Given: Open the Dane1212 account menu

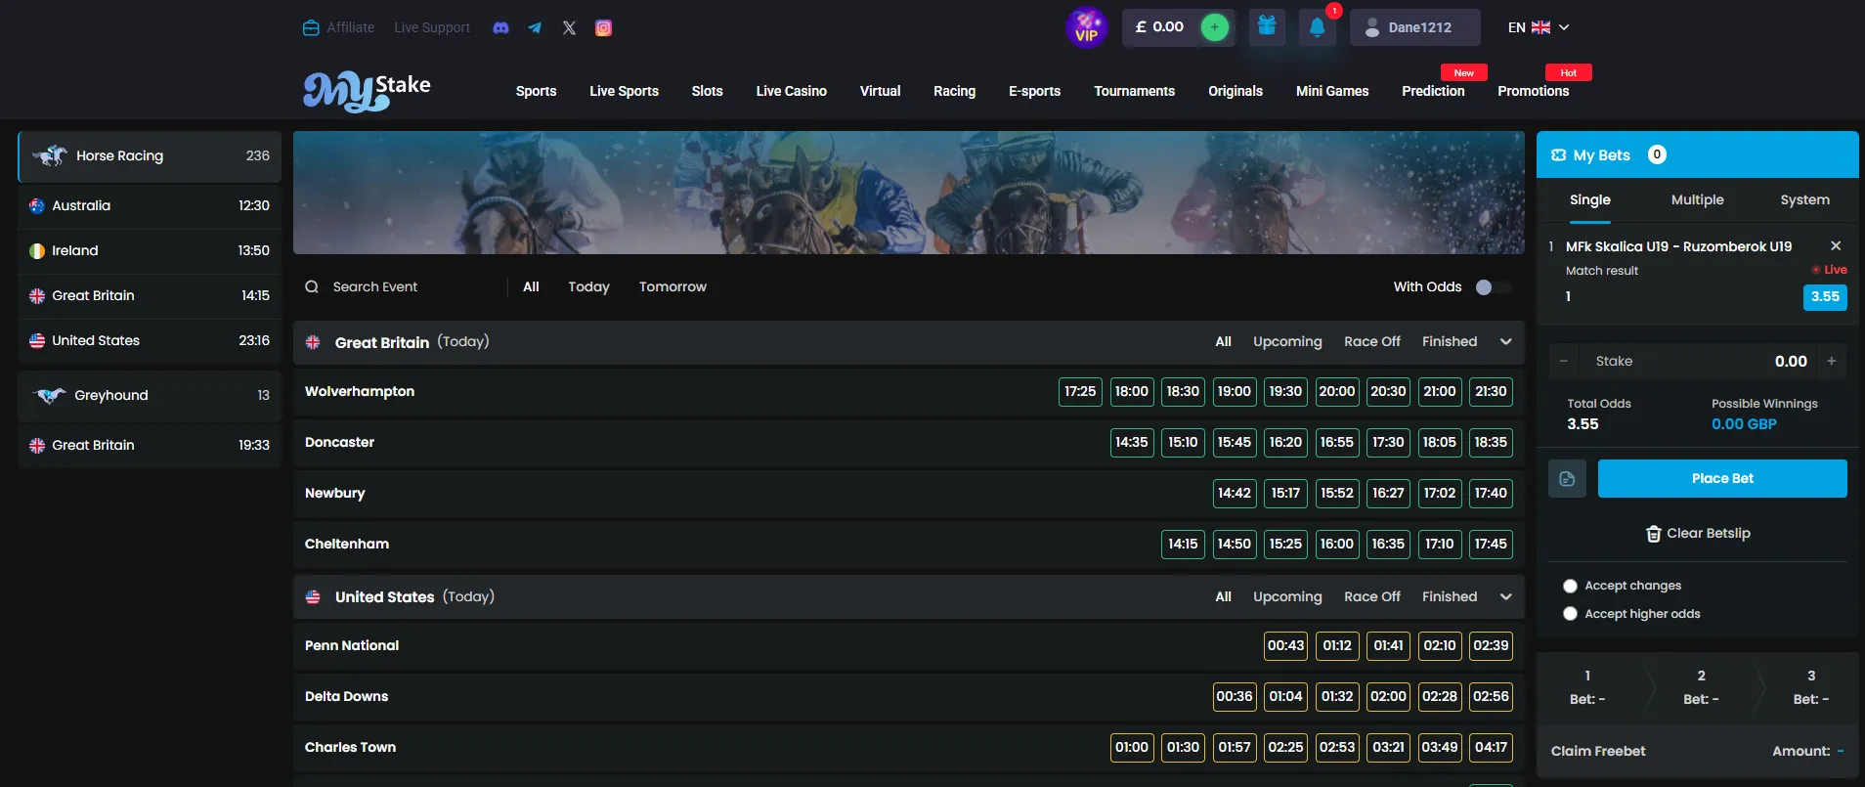Looking at the screenshot, I should (1414, 27).
